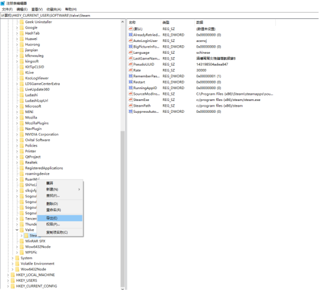319x295 pixels.
Task: Sort by the 类型 column header
Action: click(178, 22)
